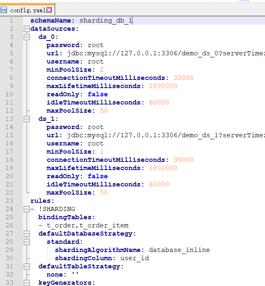Click minPoolSize value 2 on line 7

(101, 70)
